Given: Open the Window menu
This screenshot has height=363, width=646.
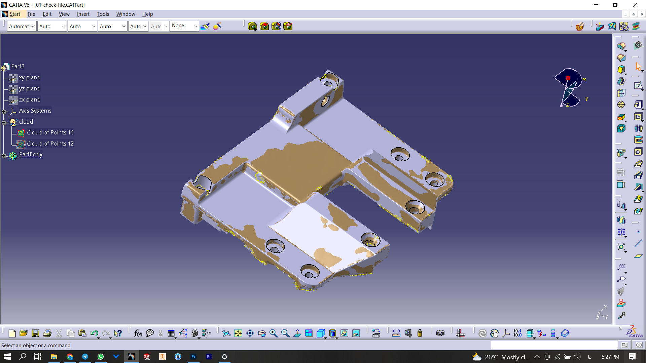Looking at the screenshot, I should 125,14.
